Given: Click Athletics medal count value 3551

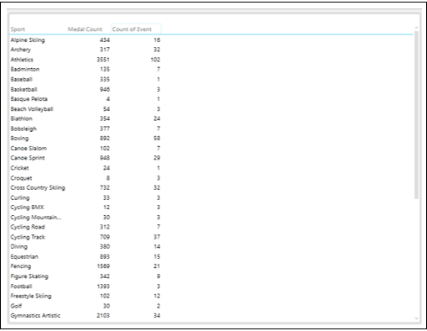Looking at the screenshot, I should point(103,60).
